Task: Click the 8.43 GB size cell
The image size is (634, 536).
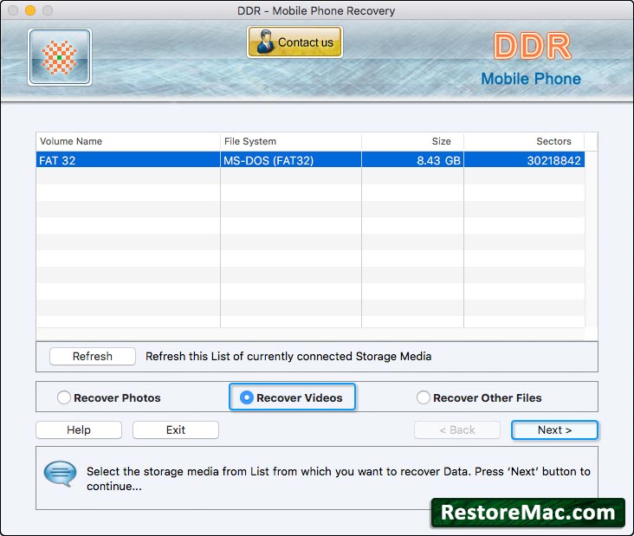Action: pyautogui.click(x=412, y=160)
